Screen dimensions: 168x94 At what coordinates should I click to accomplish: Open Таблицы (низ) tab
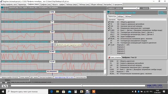(84, 4)
